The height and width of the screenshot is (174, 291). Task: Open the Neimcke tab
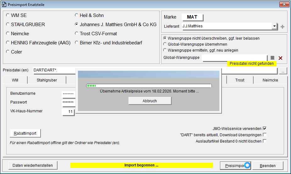[x=270, y=80]
